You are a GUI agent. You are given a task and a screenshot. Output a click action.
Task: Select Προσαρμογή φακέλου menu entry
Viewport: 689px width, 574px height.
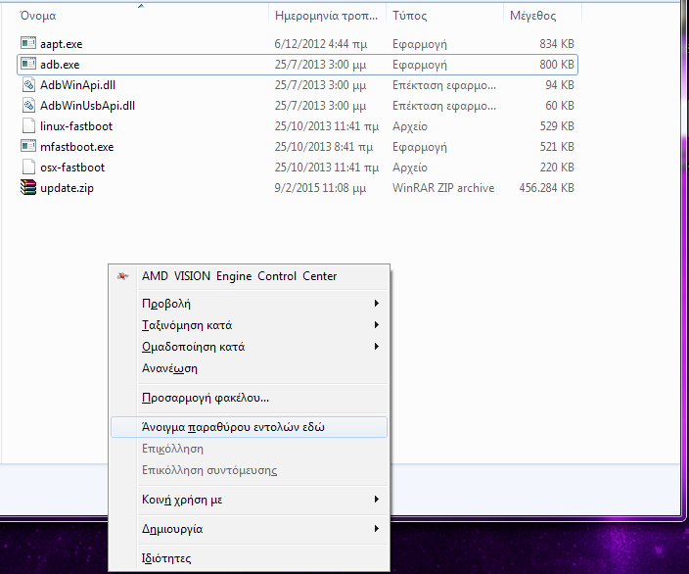tap(206, 398)
